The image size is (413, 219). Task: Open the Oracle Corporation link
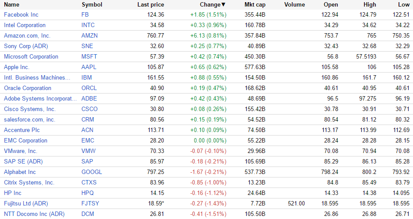click(28, 88)
